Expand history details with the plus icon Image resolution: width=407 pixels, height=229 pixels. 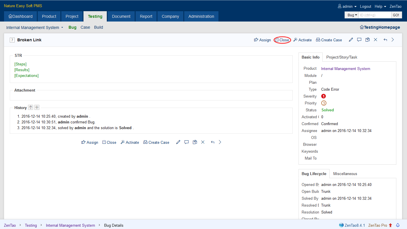[37, 108]
